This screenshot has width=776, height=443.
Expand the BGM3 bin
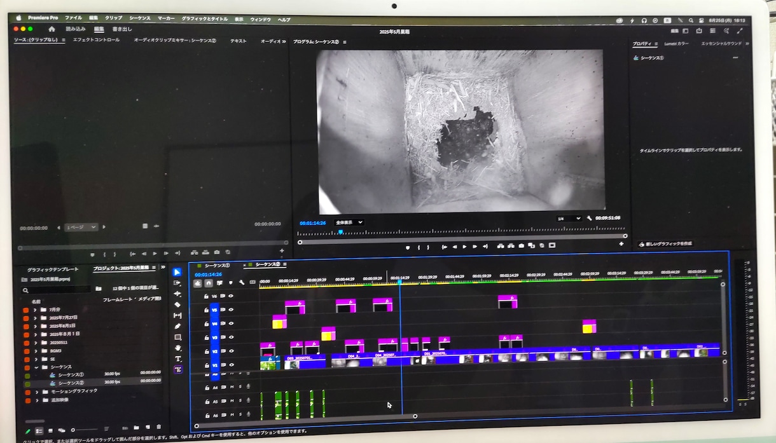click(x=36, y=350)
